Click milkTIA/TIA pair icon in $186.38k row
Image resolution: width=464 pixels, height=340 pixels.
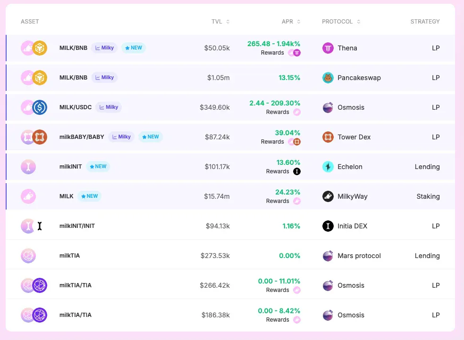pyautogui.click(x=34, y=315)
